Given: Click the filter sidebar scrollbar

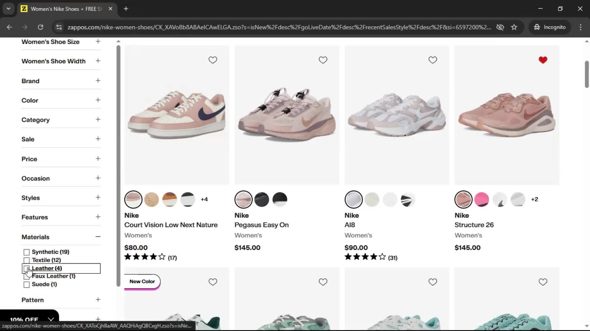Looking at the screenshot, I should tap(118, 165).
